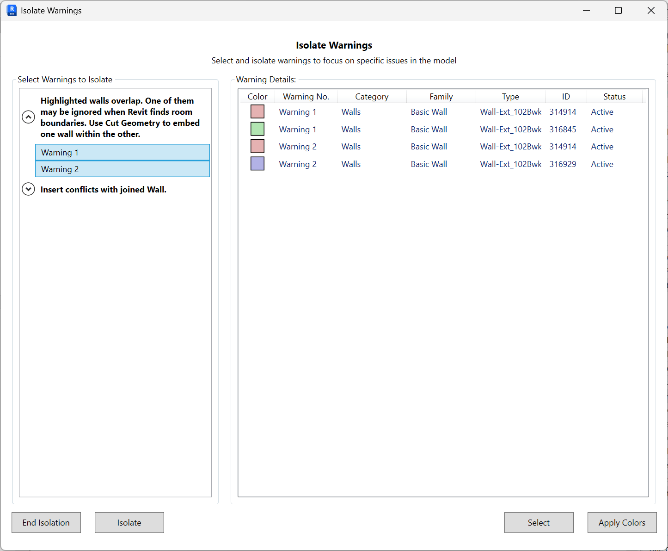This screenshot has height=551, width=668.
Task: Click the Status column header
Action: (614, 96)
